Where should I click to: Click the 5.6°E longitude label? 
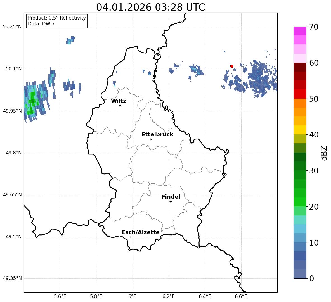(x=60, y=297)
